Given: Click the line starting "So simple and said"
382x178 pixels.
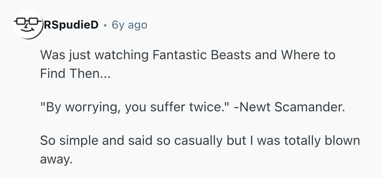Looking at the screenshot, I should click(200, 140).
